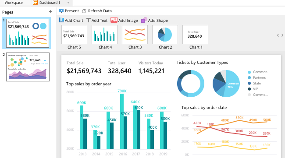Click the Add Image icon
Viewport: 285px width, 158px height.
coord(114,20)
